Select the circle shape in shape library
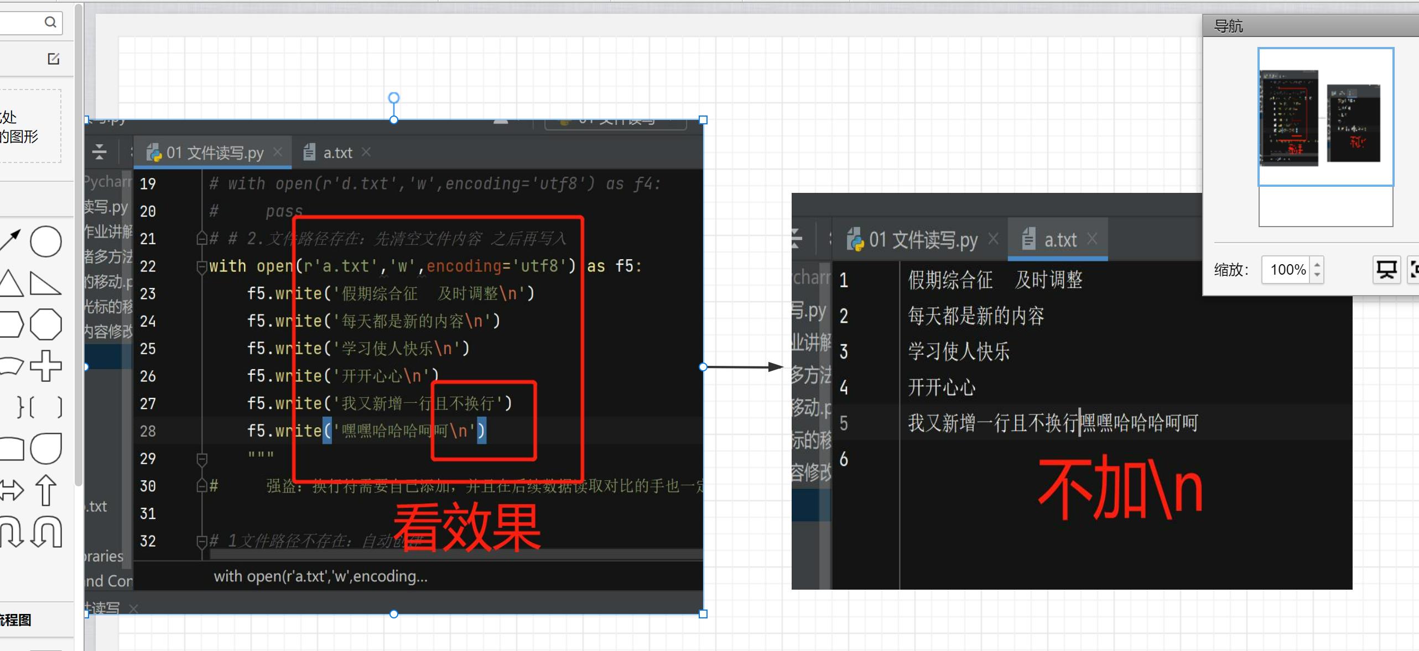 45,242
